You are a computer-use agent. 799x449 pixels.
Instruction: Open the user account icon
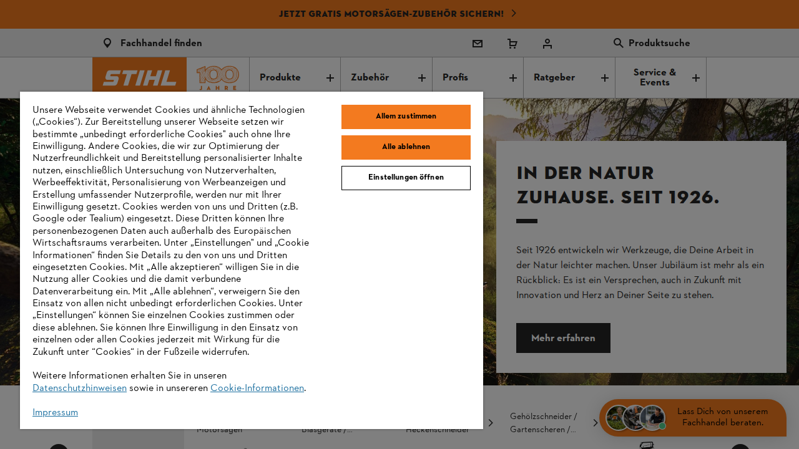point(547,43)
